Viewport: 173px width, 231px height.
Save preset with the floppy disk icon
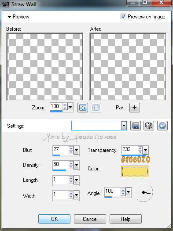click(136, 126)
